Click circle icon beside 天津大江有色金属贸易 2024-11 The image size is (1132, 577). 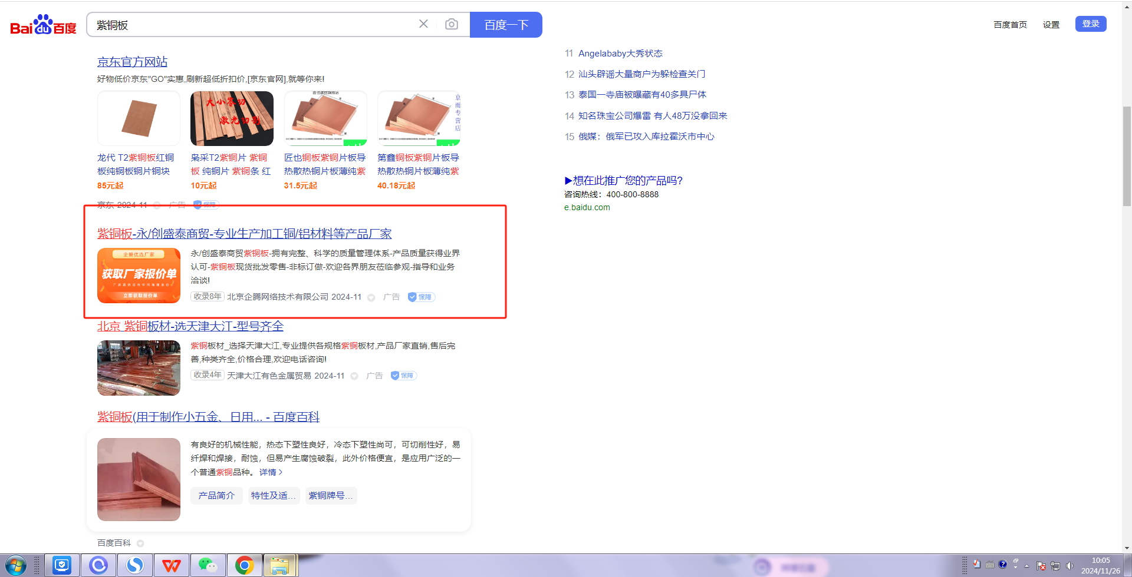[x=354, y=376]
